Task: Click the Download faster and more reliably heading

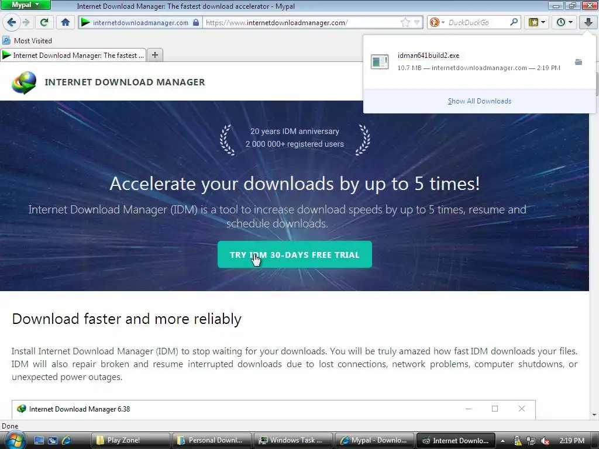Action: click(127, 319)
